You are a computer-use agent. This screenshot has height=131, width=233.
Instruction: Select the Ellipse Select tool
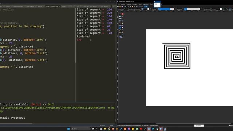click(x=120, y=21)
